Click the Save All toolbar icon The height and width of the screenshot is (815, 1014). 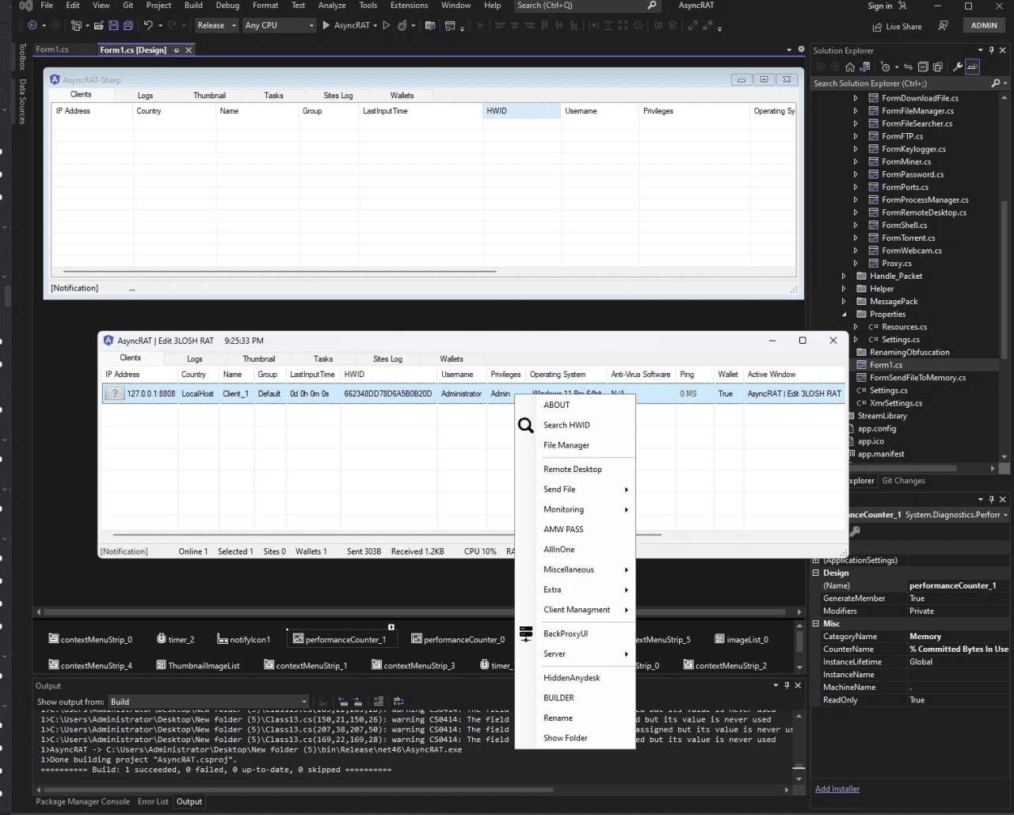point(128,25)
